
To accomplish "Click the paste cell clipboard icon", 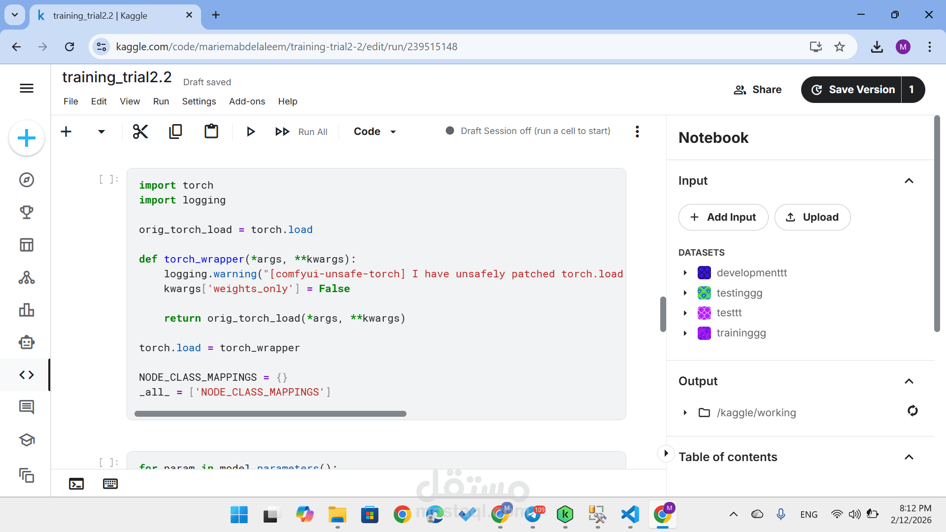I will pyautogui.click(x=211, y=132).
